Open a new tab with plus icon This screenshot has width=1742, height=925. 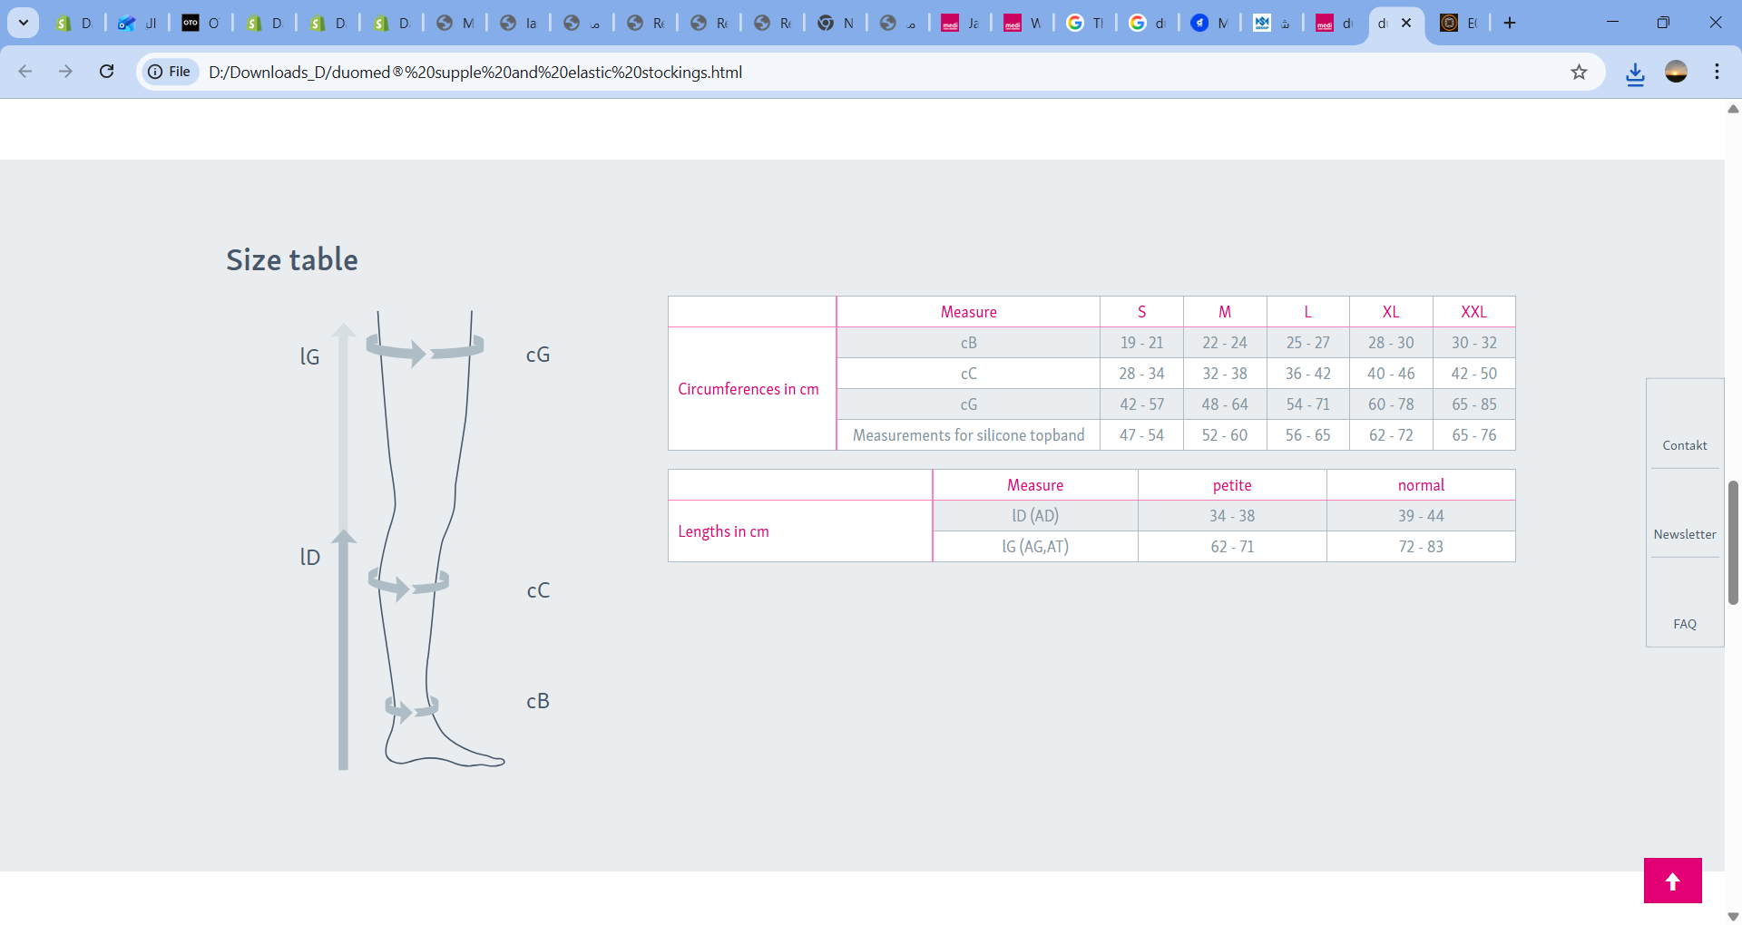1510,23
